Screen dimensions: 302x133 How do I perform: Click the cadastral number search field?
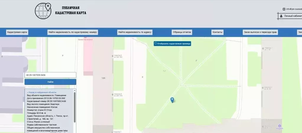coord(50,75)
